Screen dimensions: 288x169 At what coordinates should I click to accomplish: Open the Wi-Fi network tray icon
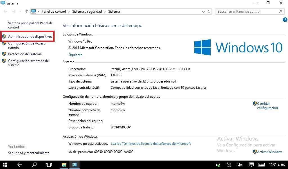pos(229,165)
